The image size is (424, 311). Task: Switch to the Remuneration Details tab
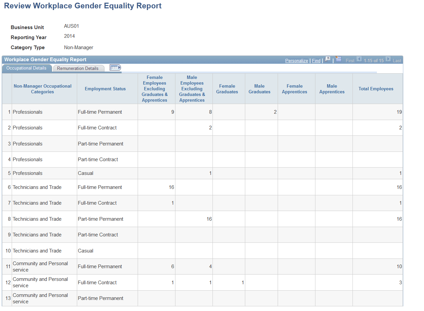pos(79,68)
